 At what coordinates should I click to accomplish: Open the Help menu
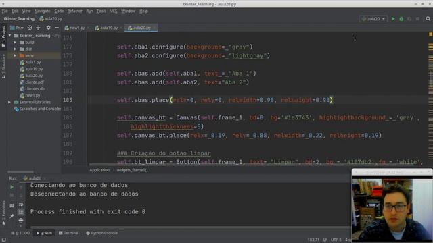click(143, 11)
